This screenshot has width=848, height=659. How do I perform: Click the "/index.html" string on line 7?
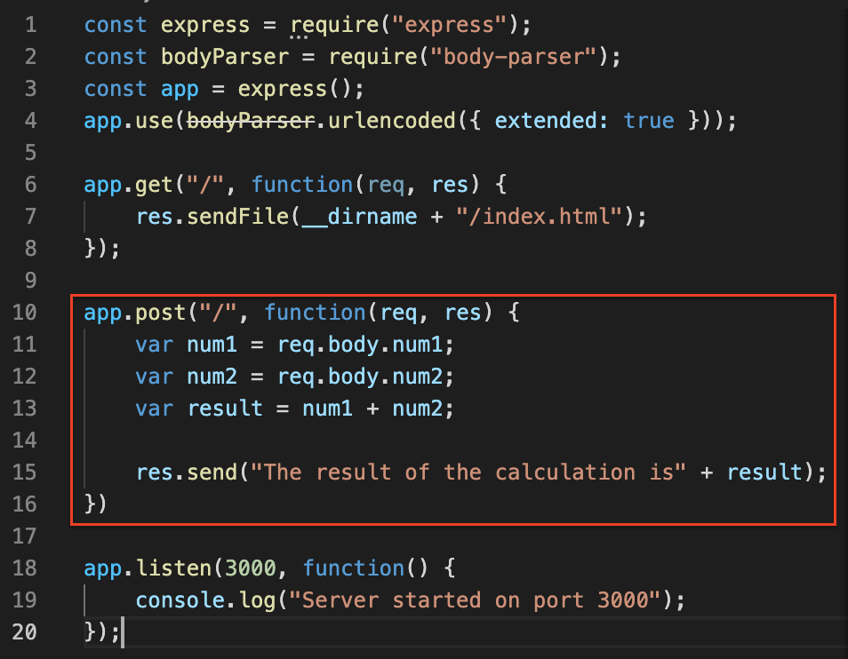click(540, 217)
